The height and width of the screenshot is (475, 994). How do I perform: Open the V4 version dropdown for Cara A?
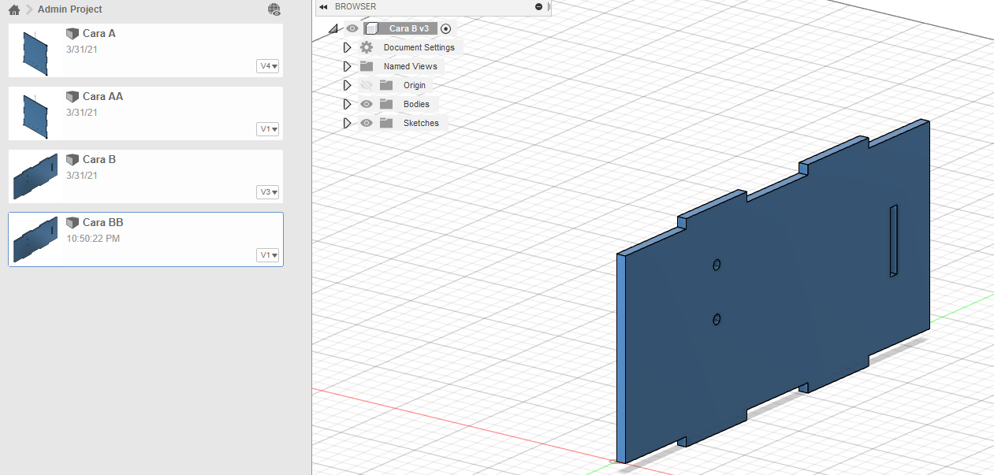point(268,66)
